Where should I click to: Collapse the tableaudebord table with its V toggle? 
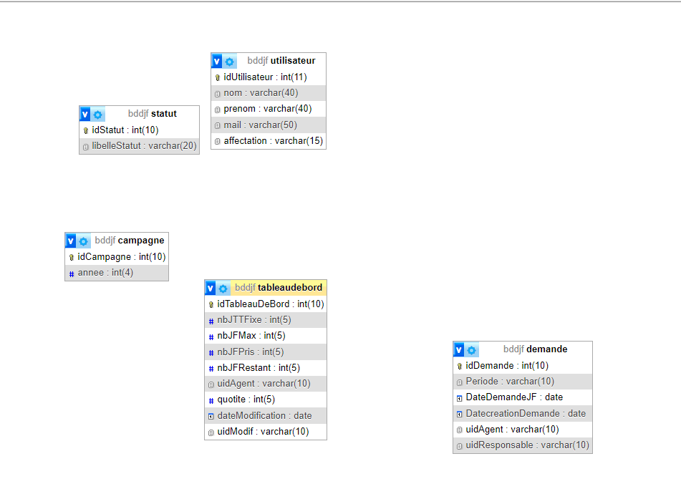point(211,289)
